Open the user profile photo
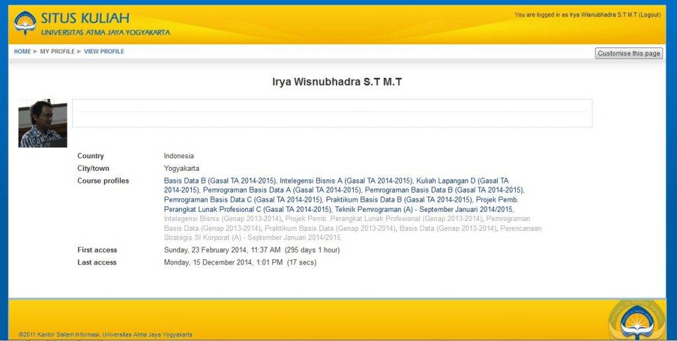 pyautogui.click(x=42, y=123)
